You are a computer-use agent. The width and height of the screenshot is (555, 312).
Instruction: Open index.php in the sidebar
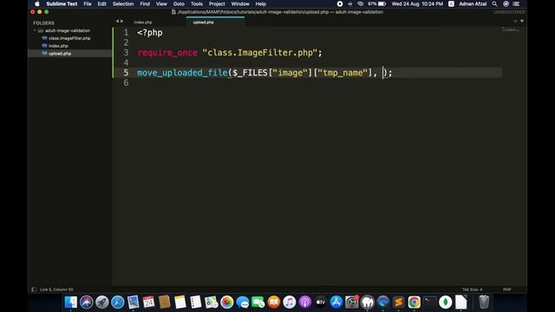tap(58, 46)
